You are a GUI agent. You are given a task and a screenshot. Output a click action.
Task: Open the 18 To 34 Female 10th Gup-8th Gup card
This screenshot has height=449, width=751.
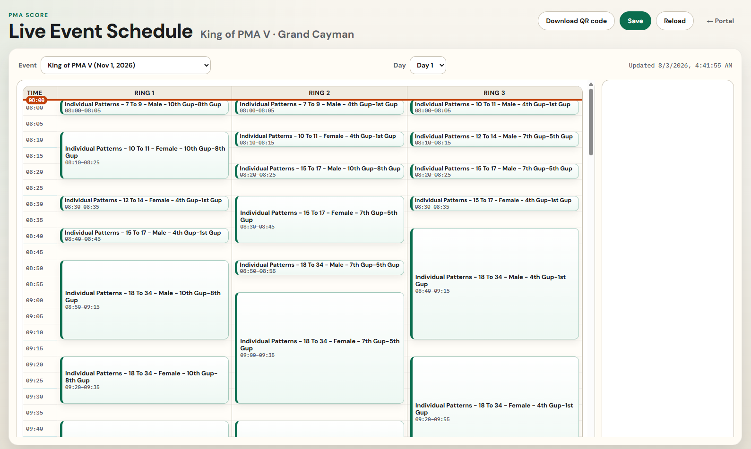tap(144, 380)
